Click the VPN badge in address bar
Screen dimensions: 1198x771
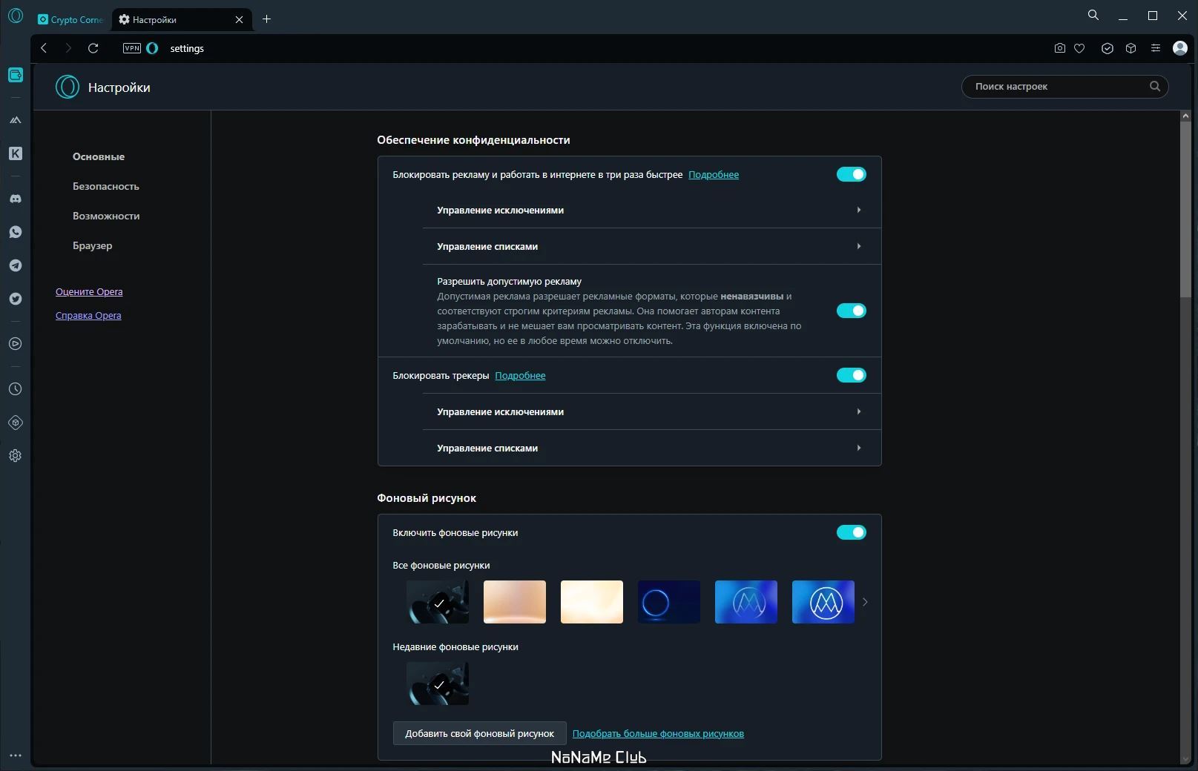point(132,48)
